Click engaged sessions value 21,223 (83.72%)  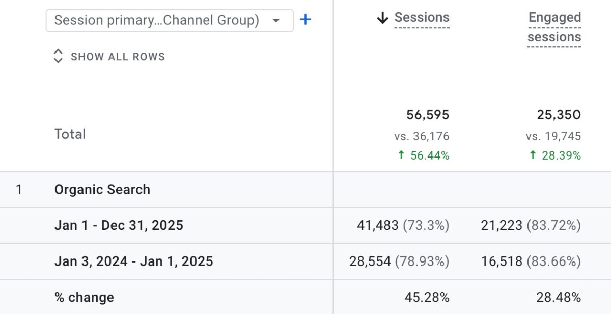[x=531, y=225]
